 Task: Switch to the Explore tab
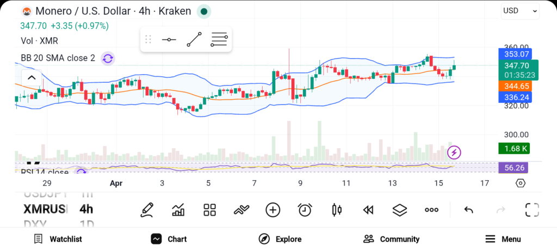tap(280, 239)
